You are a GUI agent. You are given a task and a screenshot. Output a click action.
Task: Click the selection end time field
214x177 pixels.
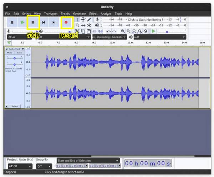pos(105,166)
